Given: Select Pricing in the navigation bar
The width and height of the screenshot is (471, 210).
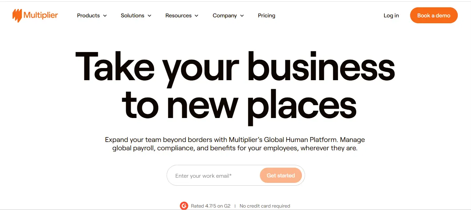Looking at the screenshot, I should coord(266,15).
